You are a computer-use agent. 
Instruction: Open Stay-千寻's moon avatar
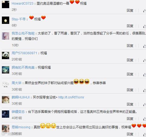click(x=6, y=20)
